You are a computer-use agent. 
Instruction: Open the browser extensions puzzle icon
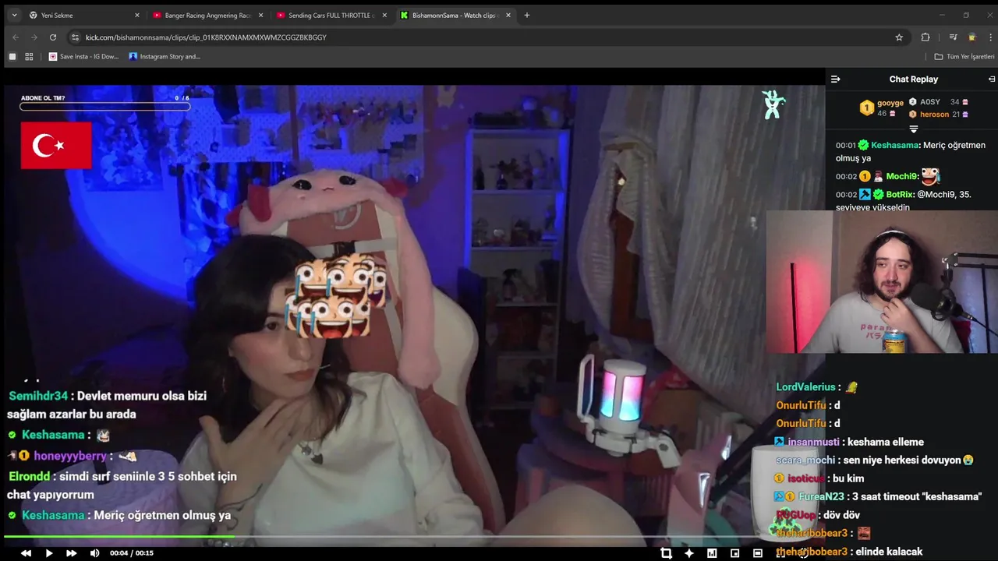click(925, 37)
